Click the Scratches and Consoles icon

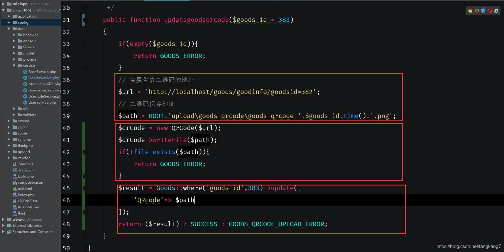(9, 232)
